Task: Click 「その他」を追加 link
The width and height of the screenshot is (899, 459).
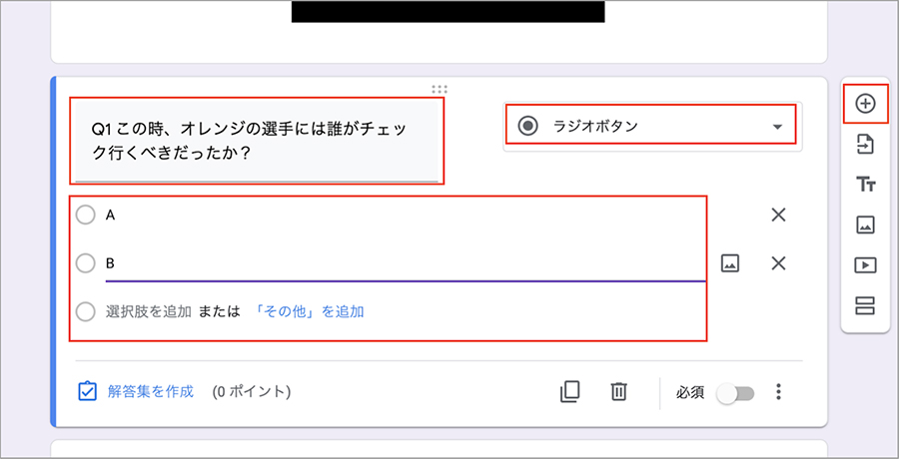Action: pyautogui.click(x=309, y=311)
